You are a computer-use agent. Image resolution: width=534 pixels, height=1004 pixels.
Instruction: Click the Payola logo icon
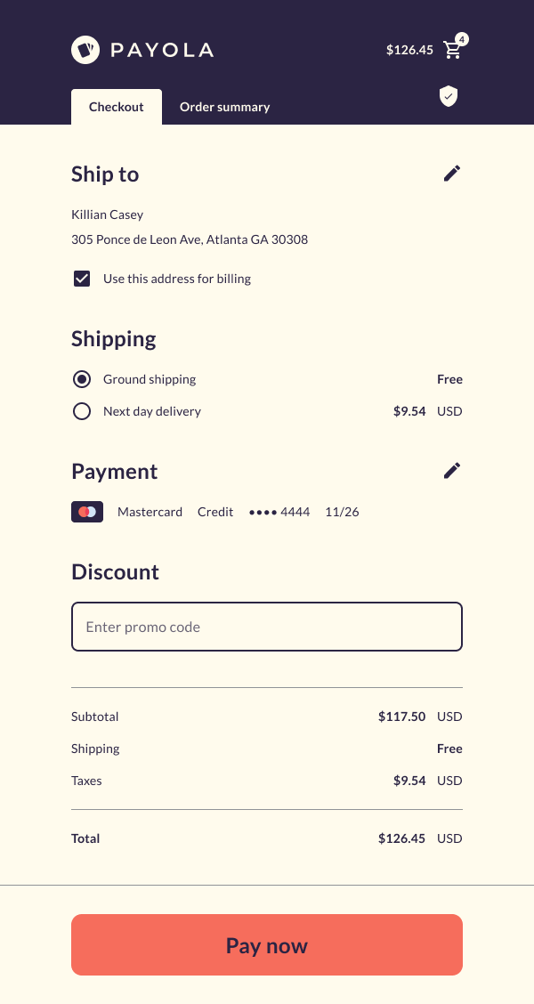pyautogui.click(x=85, y=50)
